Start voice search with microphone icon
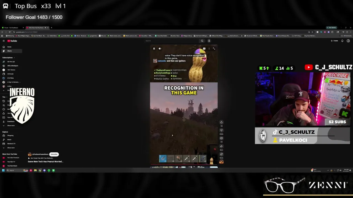Screen dimensions: 353x198 [x=209, y=41]
